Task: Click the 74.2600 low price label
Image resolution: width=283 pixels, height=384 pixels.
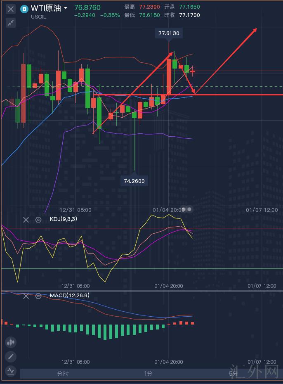Action: (134, 181)
